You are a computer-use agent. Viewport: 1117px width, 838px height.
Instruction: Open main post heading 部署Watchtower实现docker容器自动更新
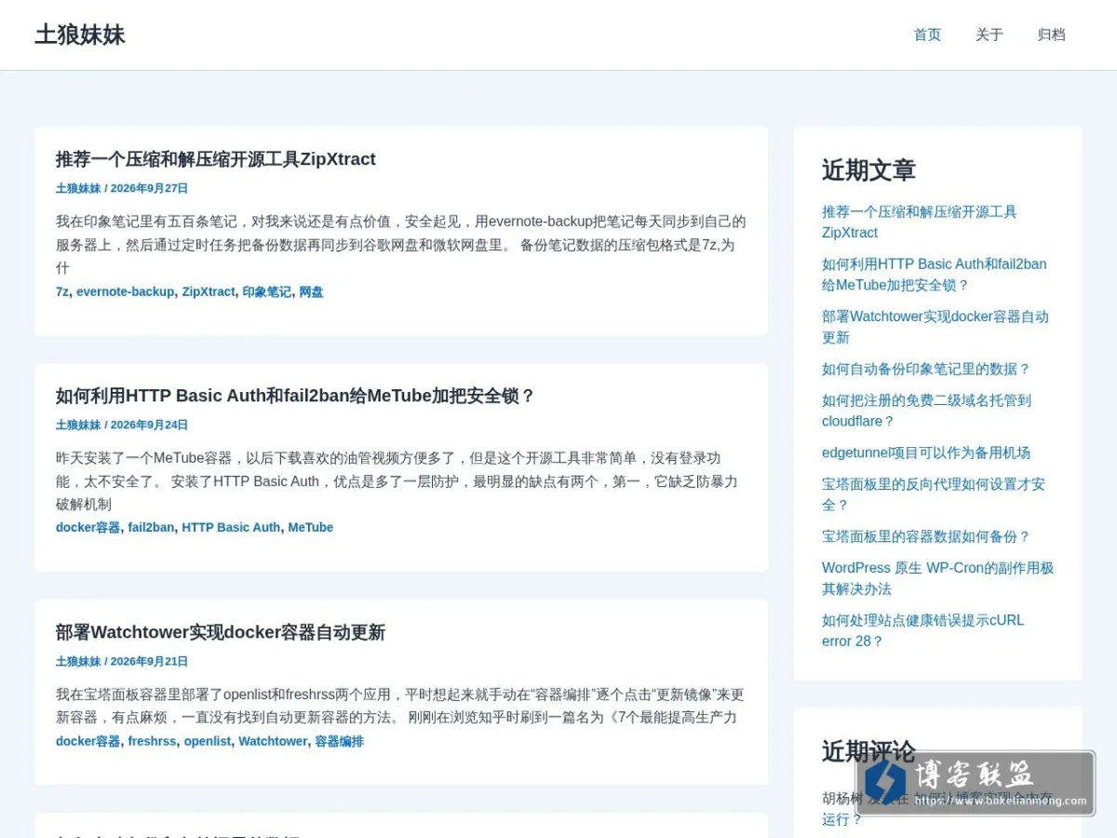click(x=221, y=632)
